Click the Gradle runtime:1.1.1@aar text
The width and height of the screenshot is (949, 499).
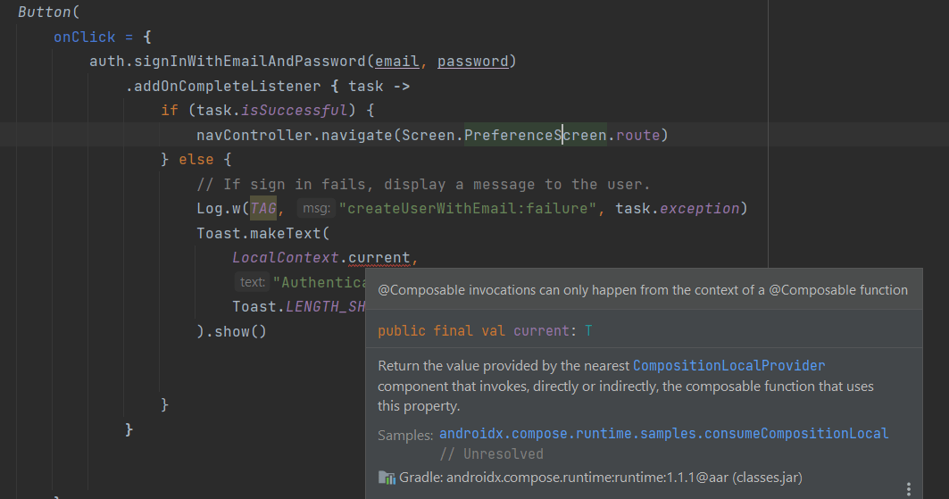(601, 478)
